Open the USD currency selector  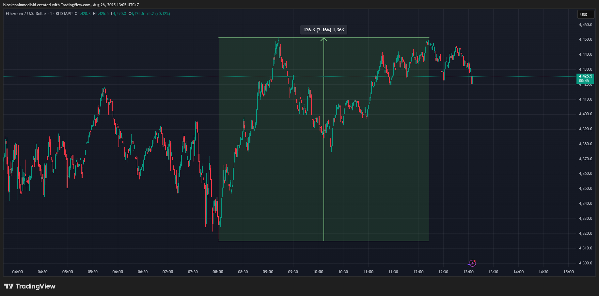click(x=586, y=14)
